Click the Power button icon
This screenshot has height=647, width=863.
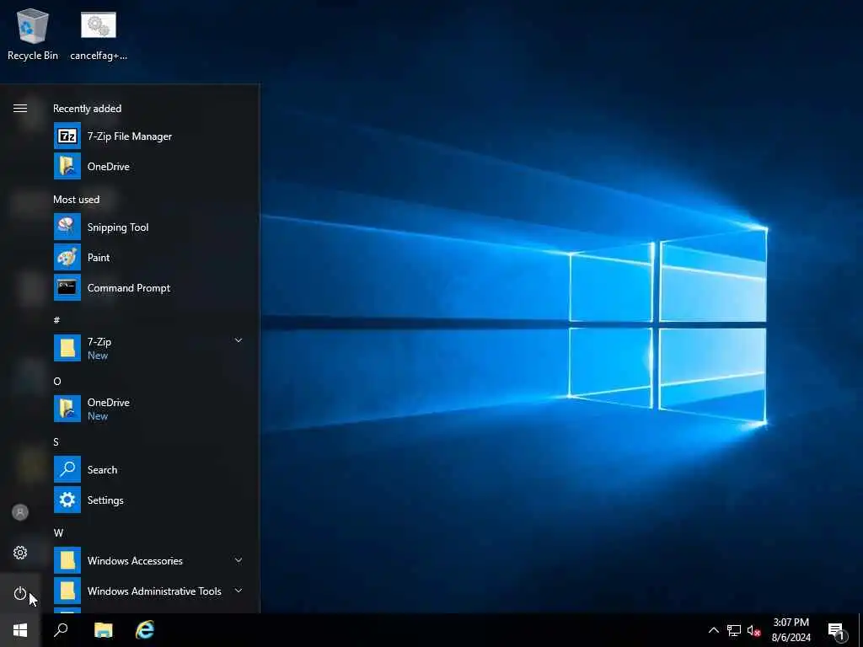click(x=20, y=593)
